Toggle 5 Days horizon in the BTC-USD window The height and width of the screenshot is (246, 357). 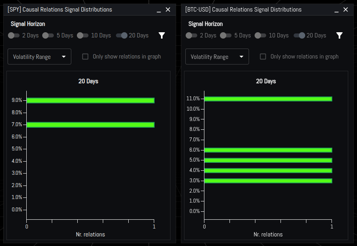[x=226, y=35]
